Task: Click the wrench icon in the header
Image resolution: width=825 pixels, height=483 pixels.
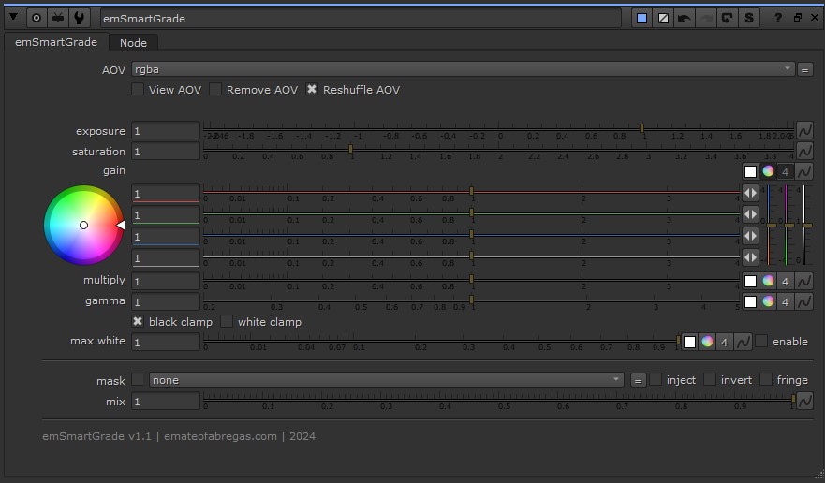Action: [x=81, y=17]
